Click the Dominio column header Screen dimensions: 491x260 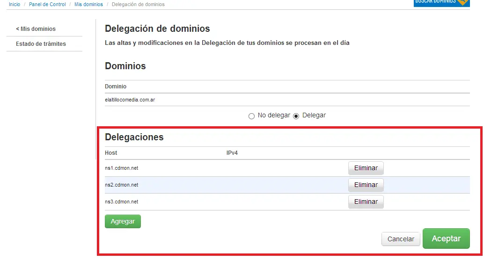116,87
